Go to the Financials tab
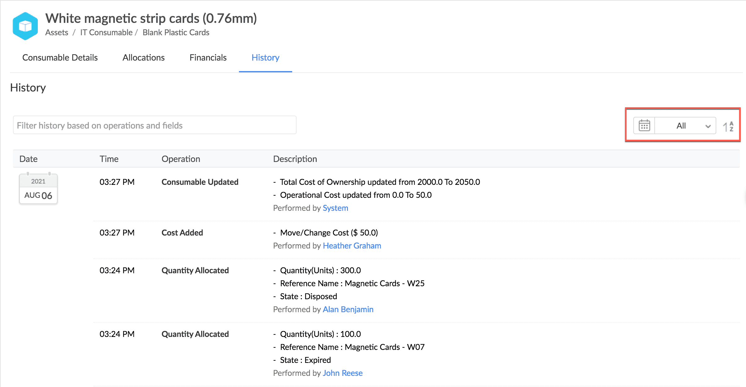This screenshot has height=387, width=746. tap(208, 57)
